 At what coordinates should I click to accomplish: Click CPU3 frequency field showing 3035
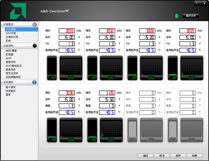(x=188, y=31)
